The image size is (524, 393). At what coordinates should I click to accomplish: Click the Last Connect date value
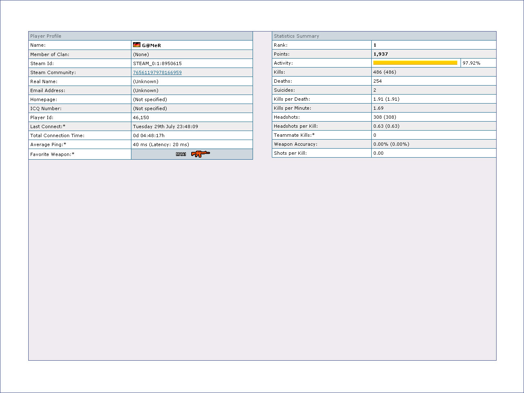(165, 126)
